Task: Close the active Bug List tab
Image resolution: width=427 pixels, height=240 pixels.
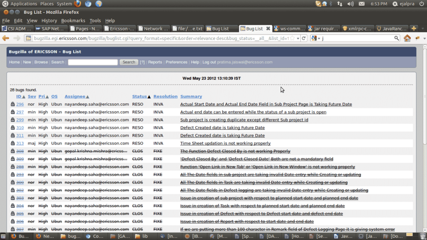Action: click(268, 29)
